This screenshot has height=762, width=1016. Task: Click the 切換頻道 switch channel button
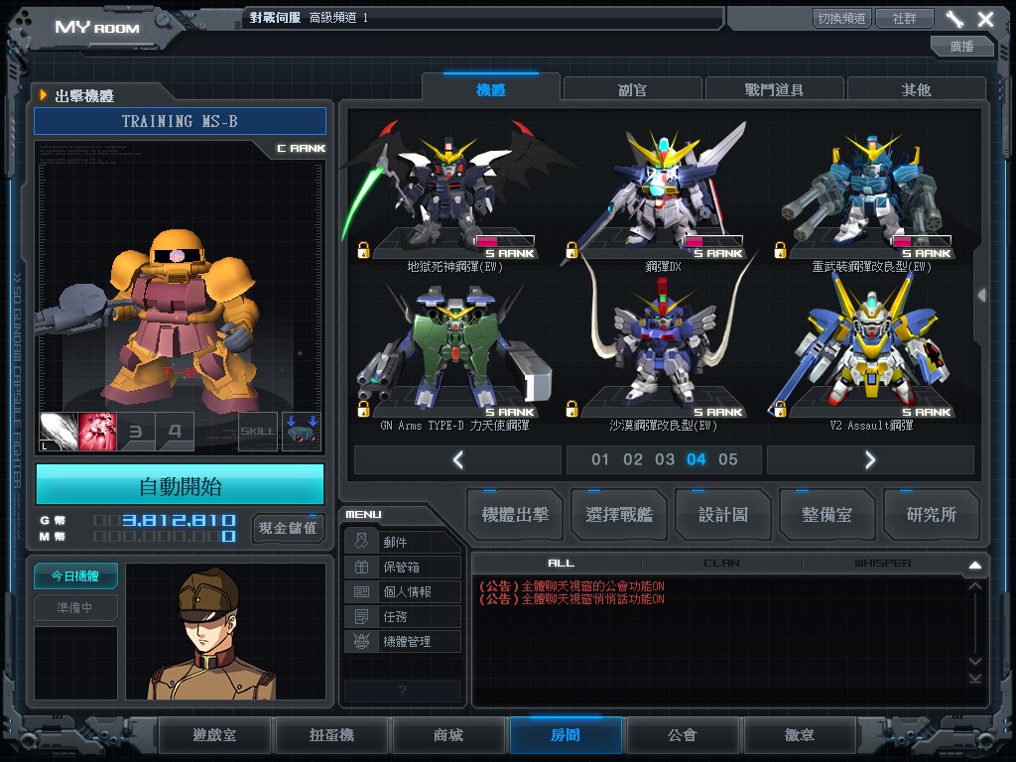click(841, 18)
